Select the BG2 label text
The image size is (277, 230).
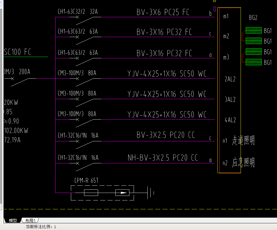253,18
